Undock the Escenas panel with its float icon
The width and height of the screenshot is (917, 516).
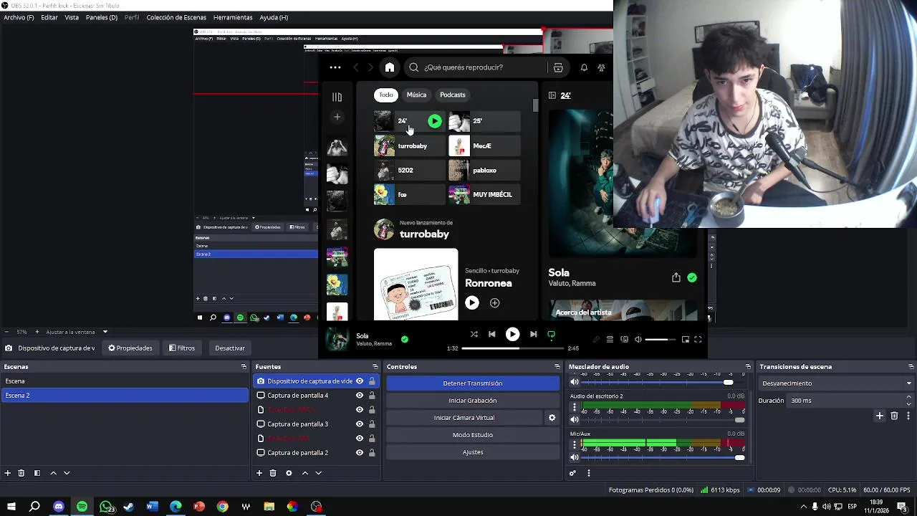(x=244, y=367)
